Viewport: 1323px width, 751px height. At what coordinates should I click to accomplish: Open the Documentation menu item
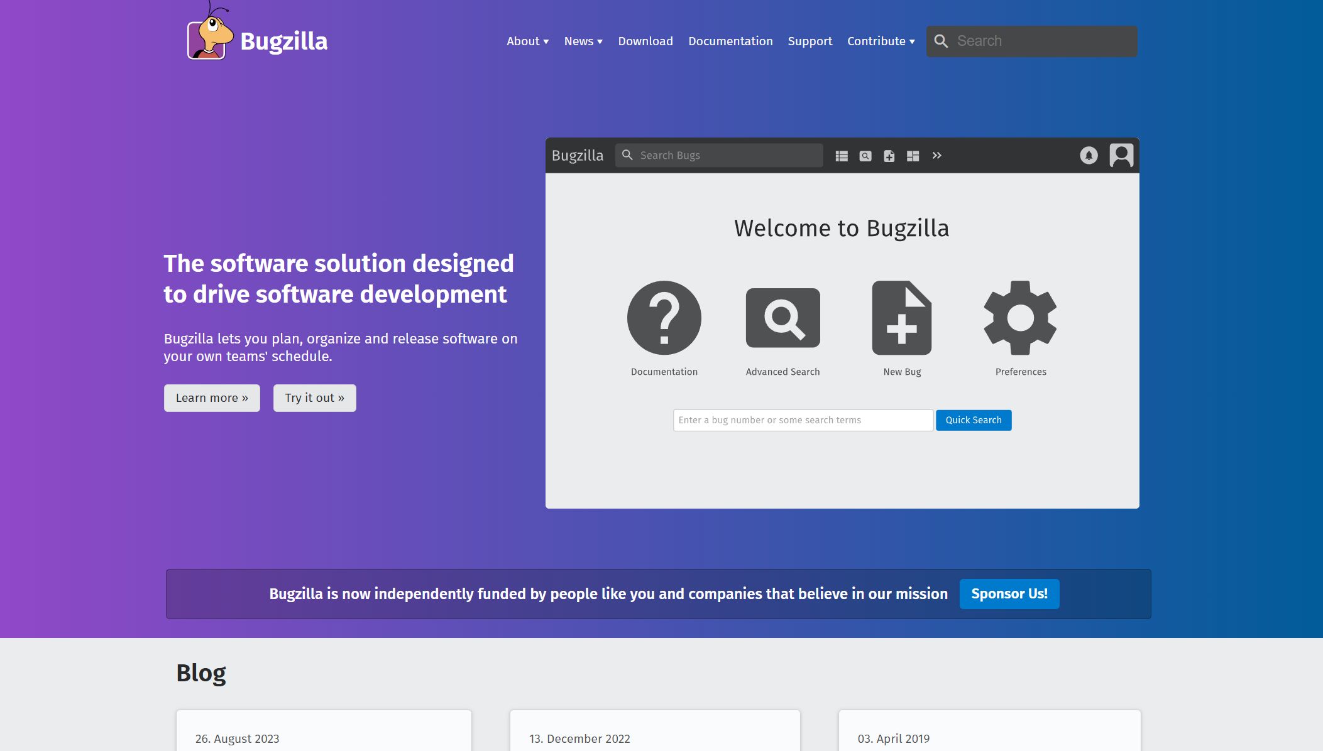click(x=730, y=41)
